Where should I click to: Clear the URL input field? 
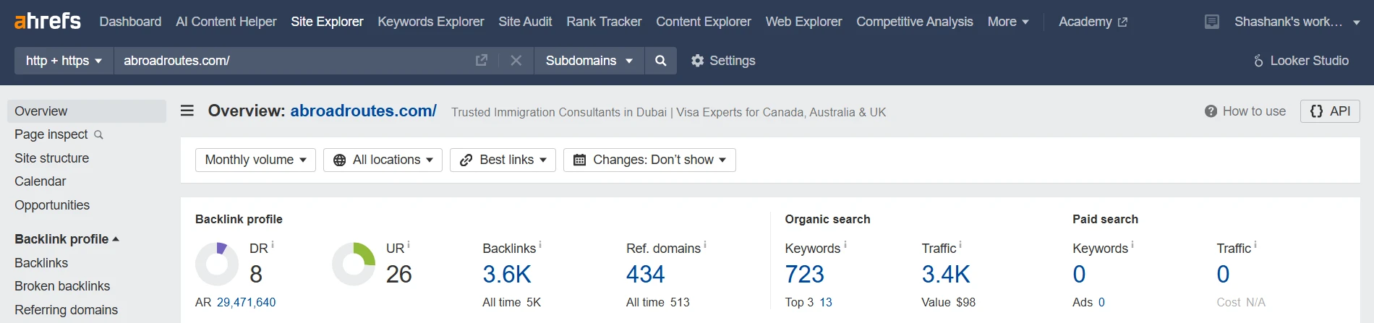click(x=516, y=61)
